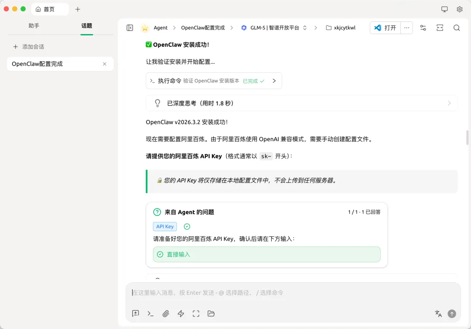Click the monitor display icon in title bar
This screenshot has width=471, height=329.
click(444, 9)
